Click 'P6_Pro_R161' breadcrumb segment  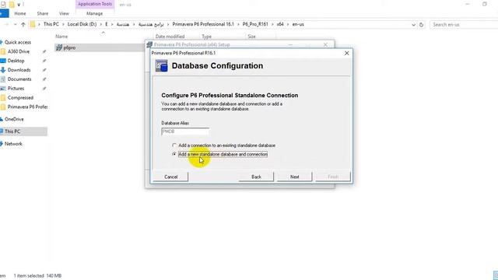[255, 24]
